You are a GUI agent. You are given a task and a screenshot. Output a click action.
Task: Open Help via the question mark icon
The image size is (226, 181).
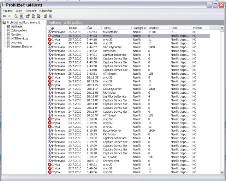[46, 16]
